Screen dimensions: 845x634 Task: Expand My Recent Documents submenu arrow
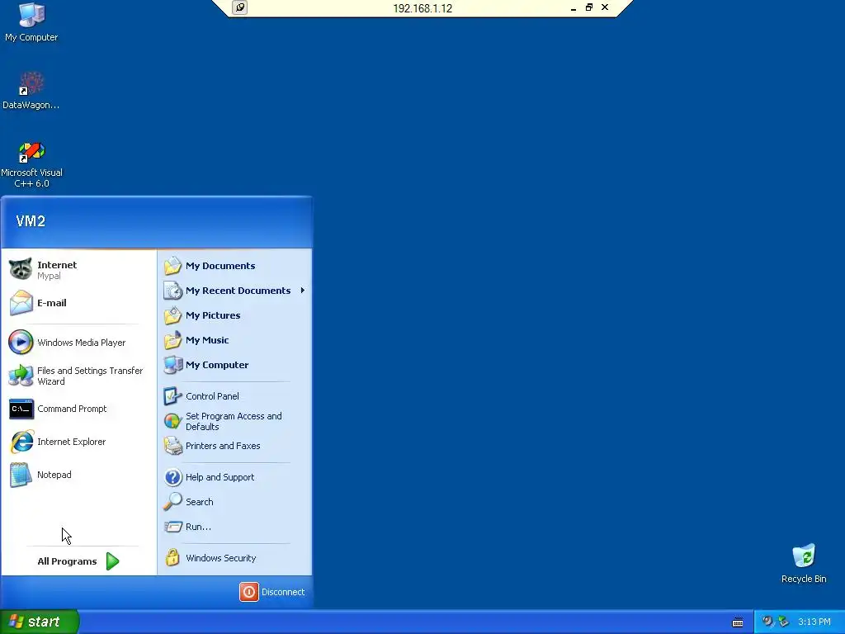[x=302, y=291]
